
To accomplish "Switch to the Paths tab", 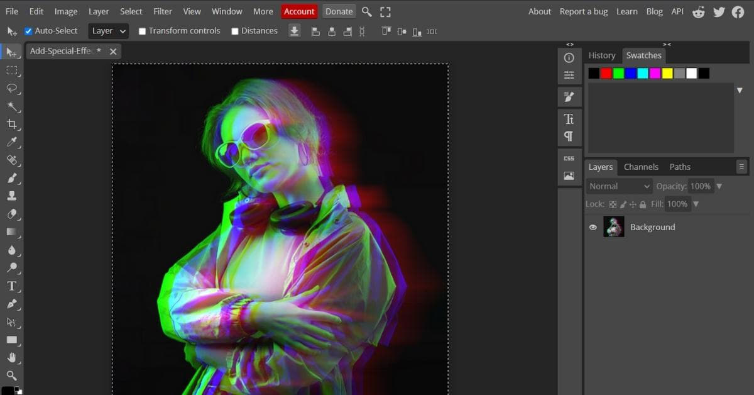I will 680,167.
